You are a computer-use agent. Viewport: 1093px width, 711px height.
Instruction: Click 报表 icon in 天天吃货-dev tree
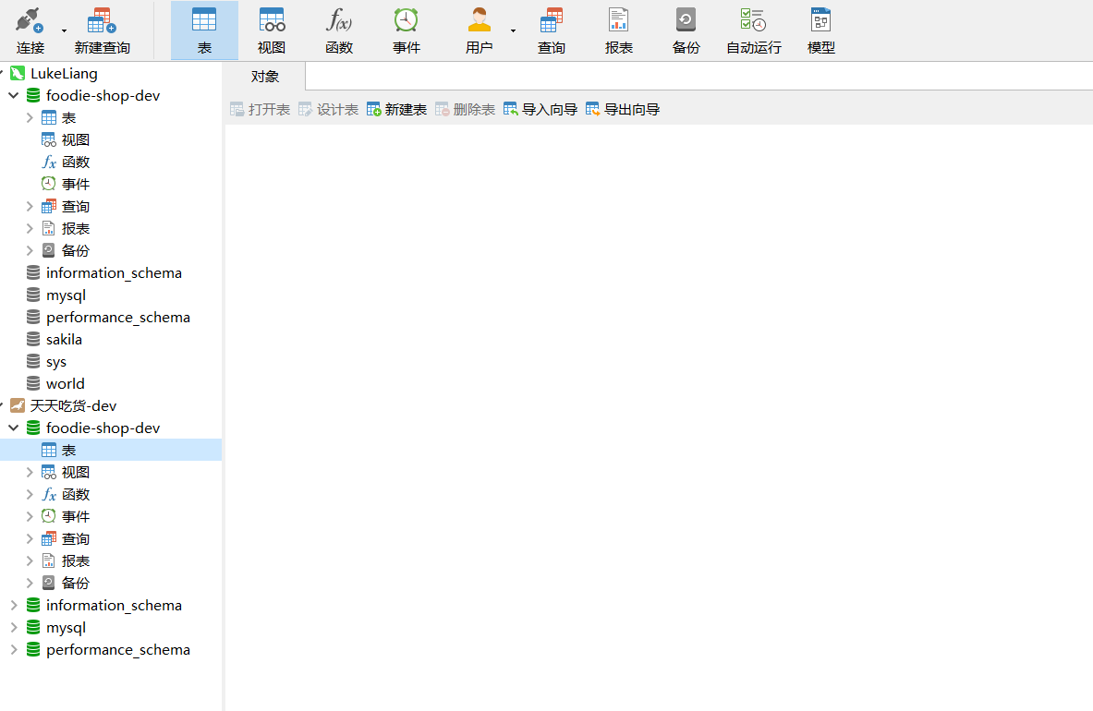coord(49,560)
